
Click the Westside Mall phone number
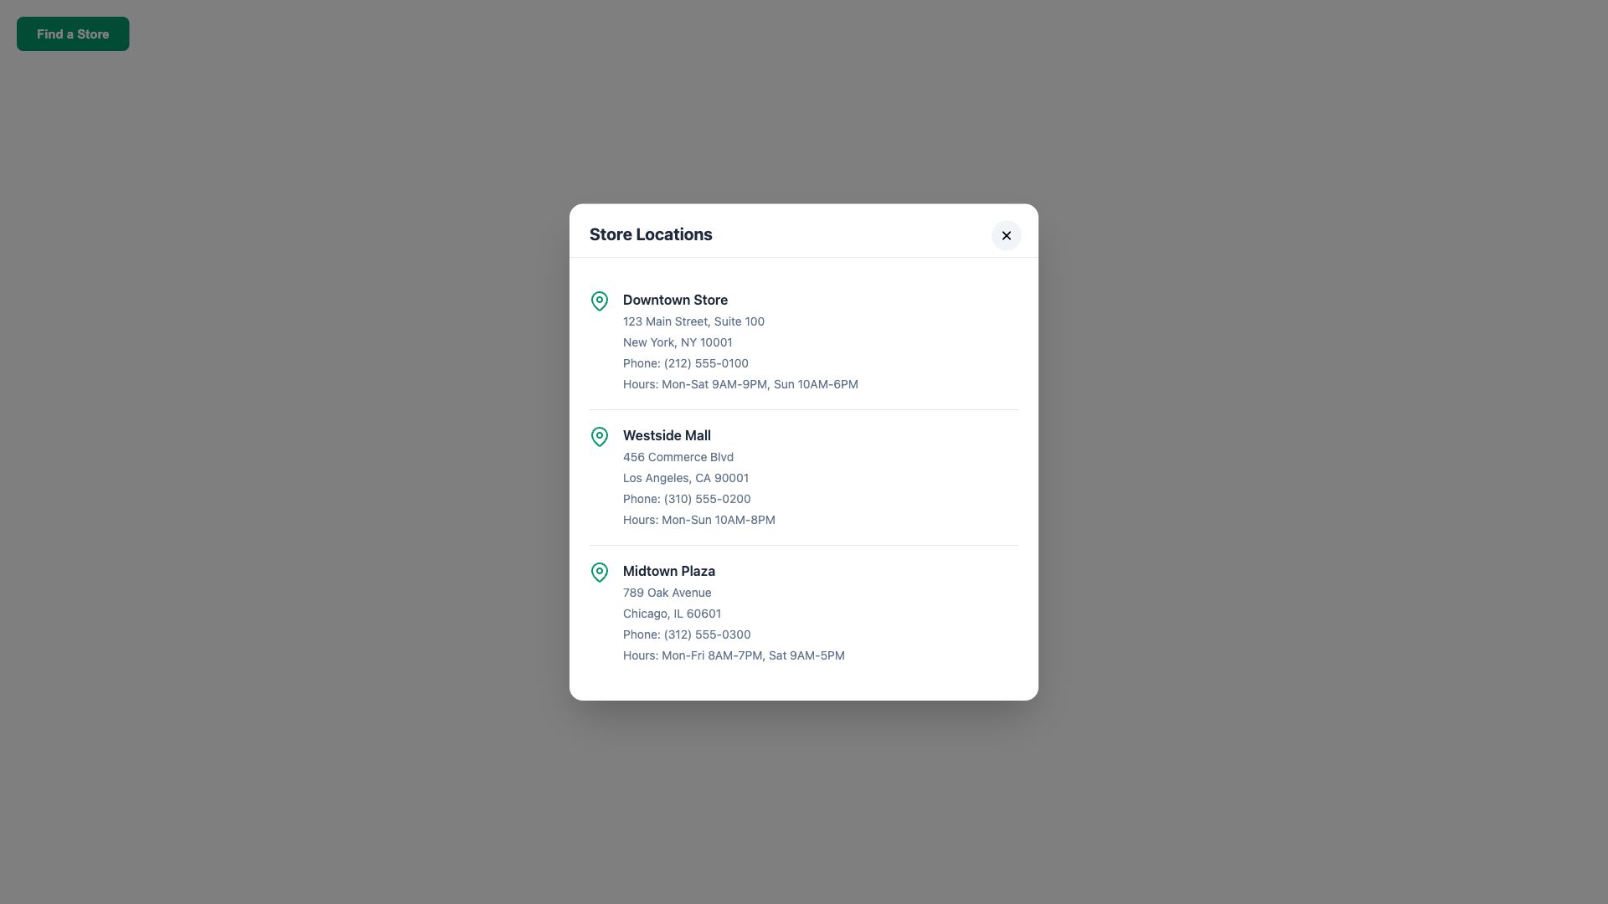[686, 499]
